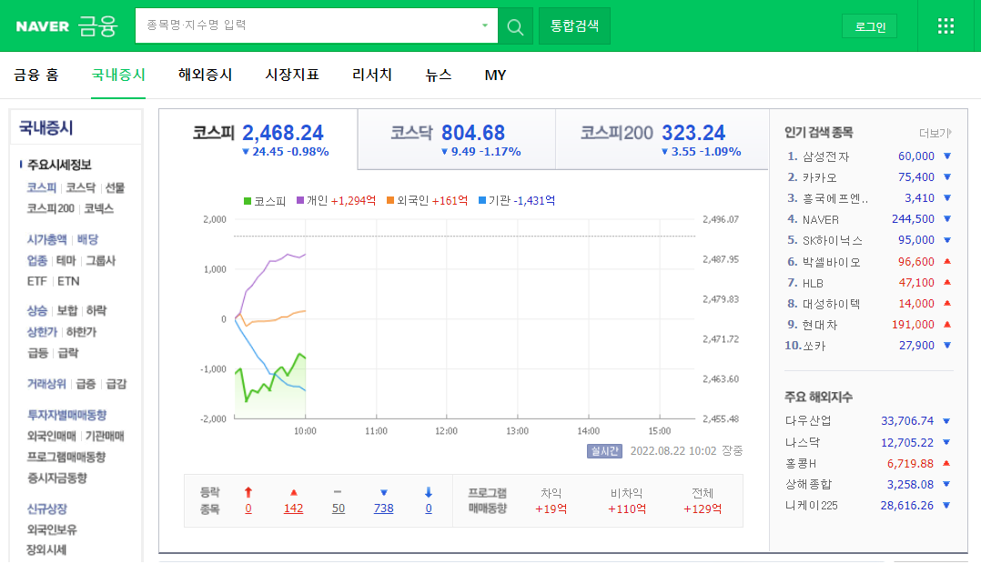Open the 리서치 tab
This screenshot has width=981, height=574.
pos(372,75)
